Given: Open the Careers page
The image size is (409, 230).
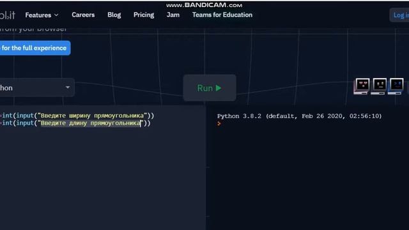Looking at the screenshot, I should 83,15.
